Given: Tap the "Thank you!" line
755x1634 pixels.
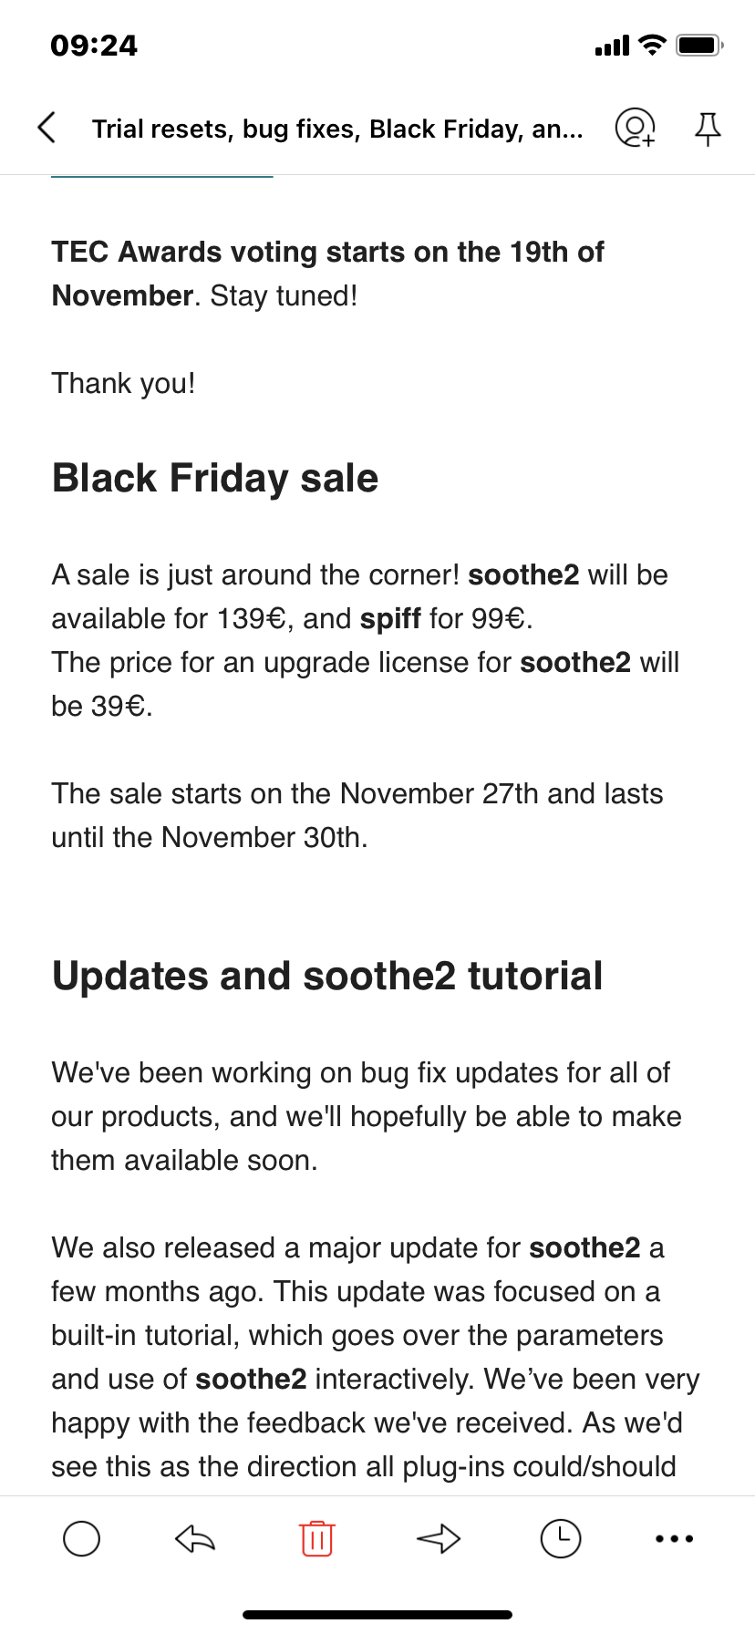Looking at the screenshot, I should (x=123, y=383).
